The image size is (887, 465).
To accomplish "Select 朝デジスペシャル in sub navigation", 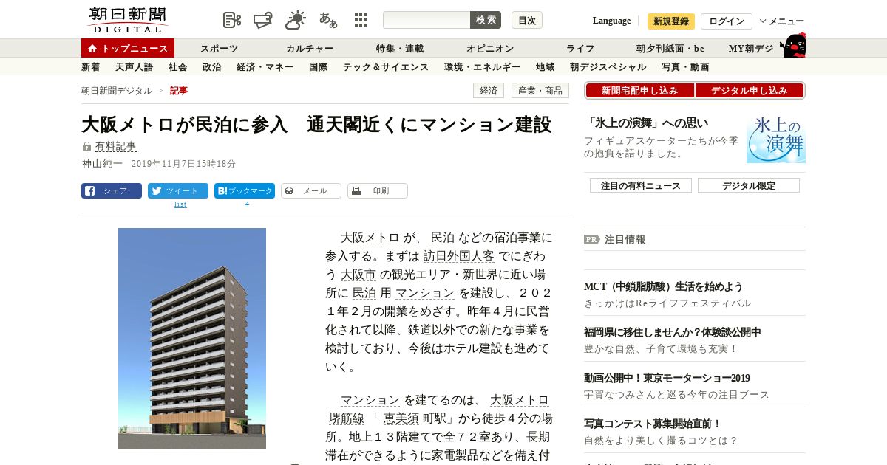I will (x=608, y=67).
